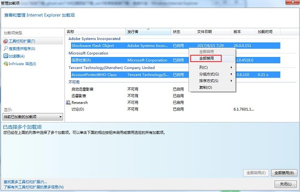Click the 不可用 group header

click(74, 82)
